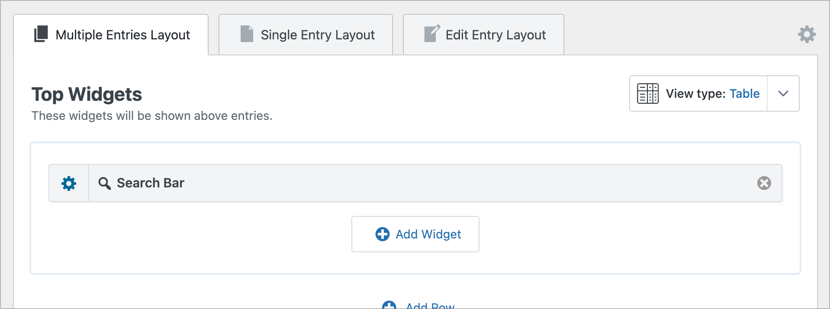830x309 pixels.
Task: Click the Add Row link
Action: pyautogui.click(x=430, y=306)
